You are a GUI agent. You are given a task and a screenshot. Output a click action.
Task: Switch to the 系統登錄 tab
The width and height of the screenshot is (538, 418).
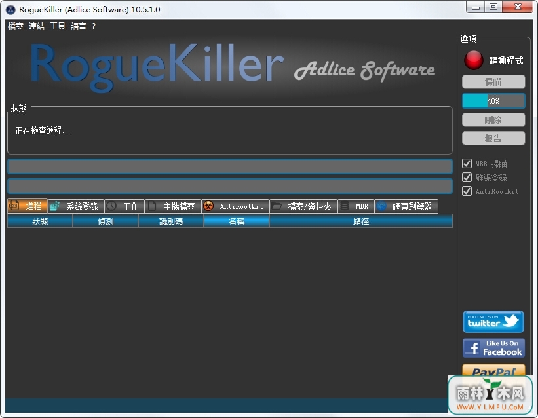76,206
